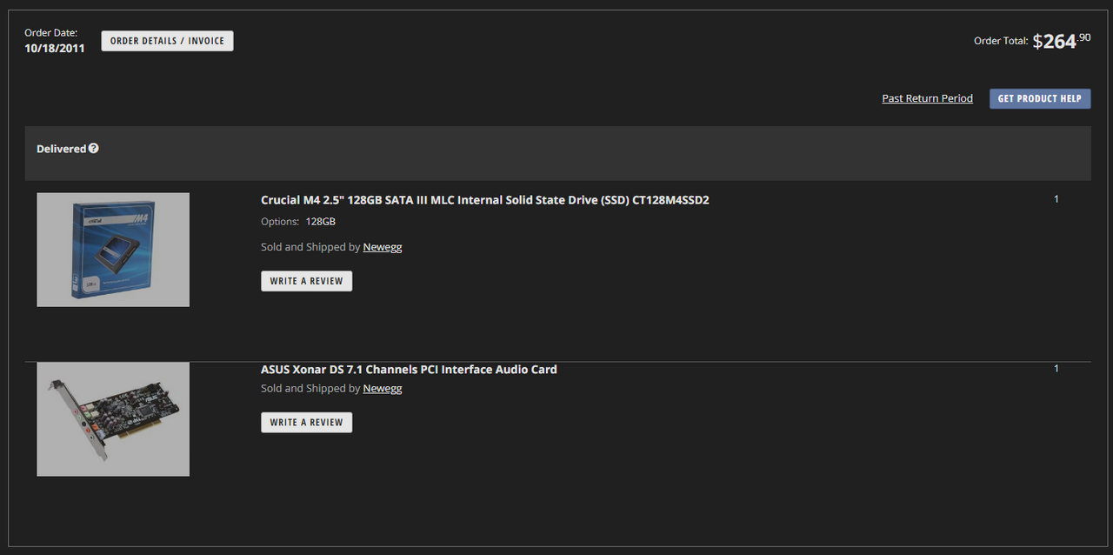This screenshot has width=1113, height=555.
Task: Write a review for the Crucial M4 SSD
Action: pos(306,281)
